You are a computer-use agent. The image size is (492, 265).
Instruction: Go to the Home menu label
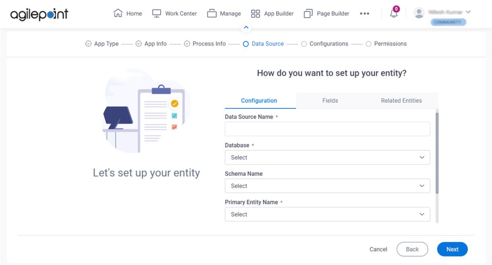click(x=134, y=14)
